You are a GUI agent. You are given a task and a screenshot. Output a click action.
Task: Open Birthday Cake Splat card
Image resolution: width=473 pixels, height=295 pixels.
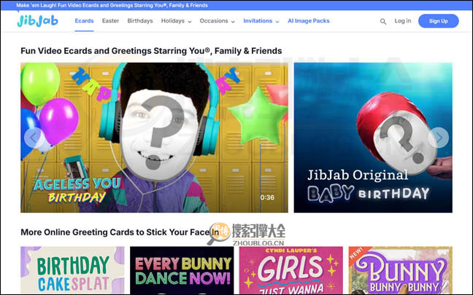coord(72,270)
